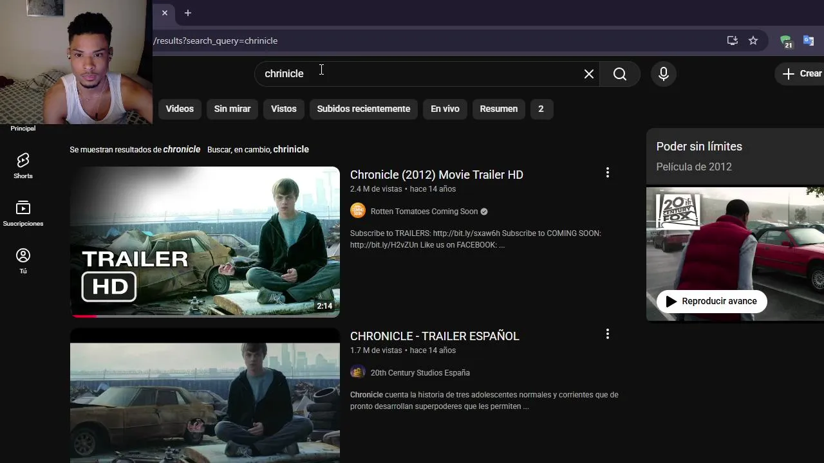Open Chronicle (2012) Movie Trailer HD thumbnail

point(205,242)
